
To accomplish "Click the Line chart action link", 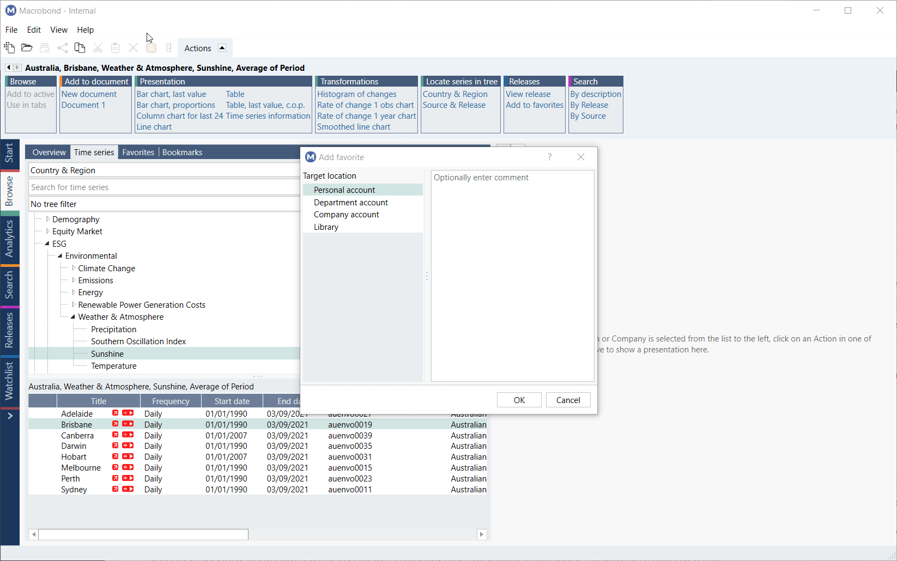I will (154, 127).
